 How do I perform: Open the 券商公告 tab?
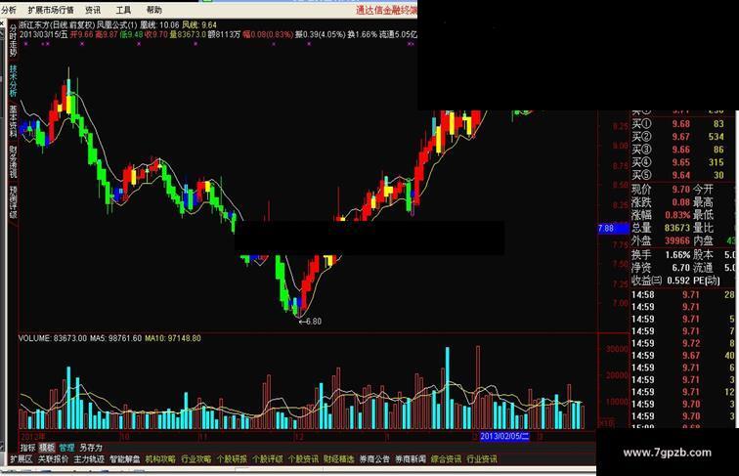tap(374, 458)
